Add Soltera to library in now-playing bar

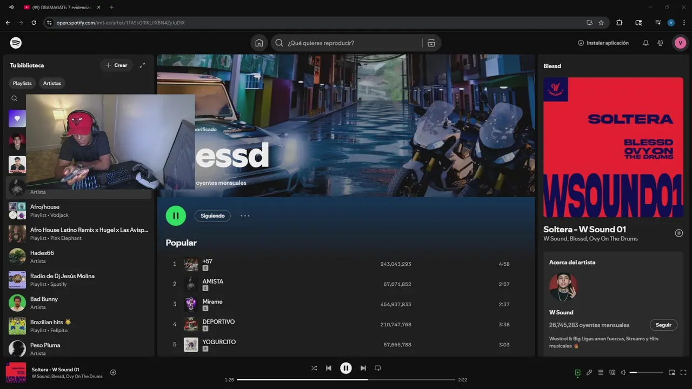113,372
